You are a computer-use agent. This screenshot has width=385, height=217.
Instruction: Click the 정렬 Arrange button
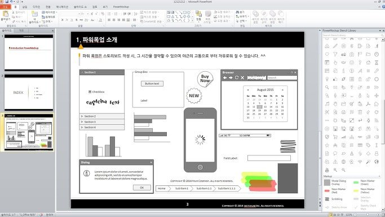(198, 16)
